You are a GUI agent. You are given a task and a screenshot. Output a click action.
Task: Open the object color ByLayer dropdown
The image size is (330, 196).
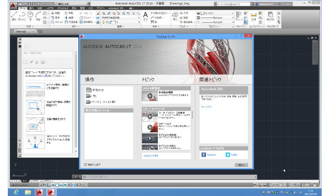(x=218, y=13)
